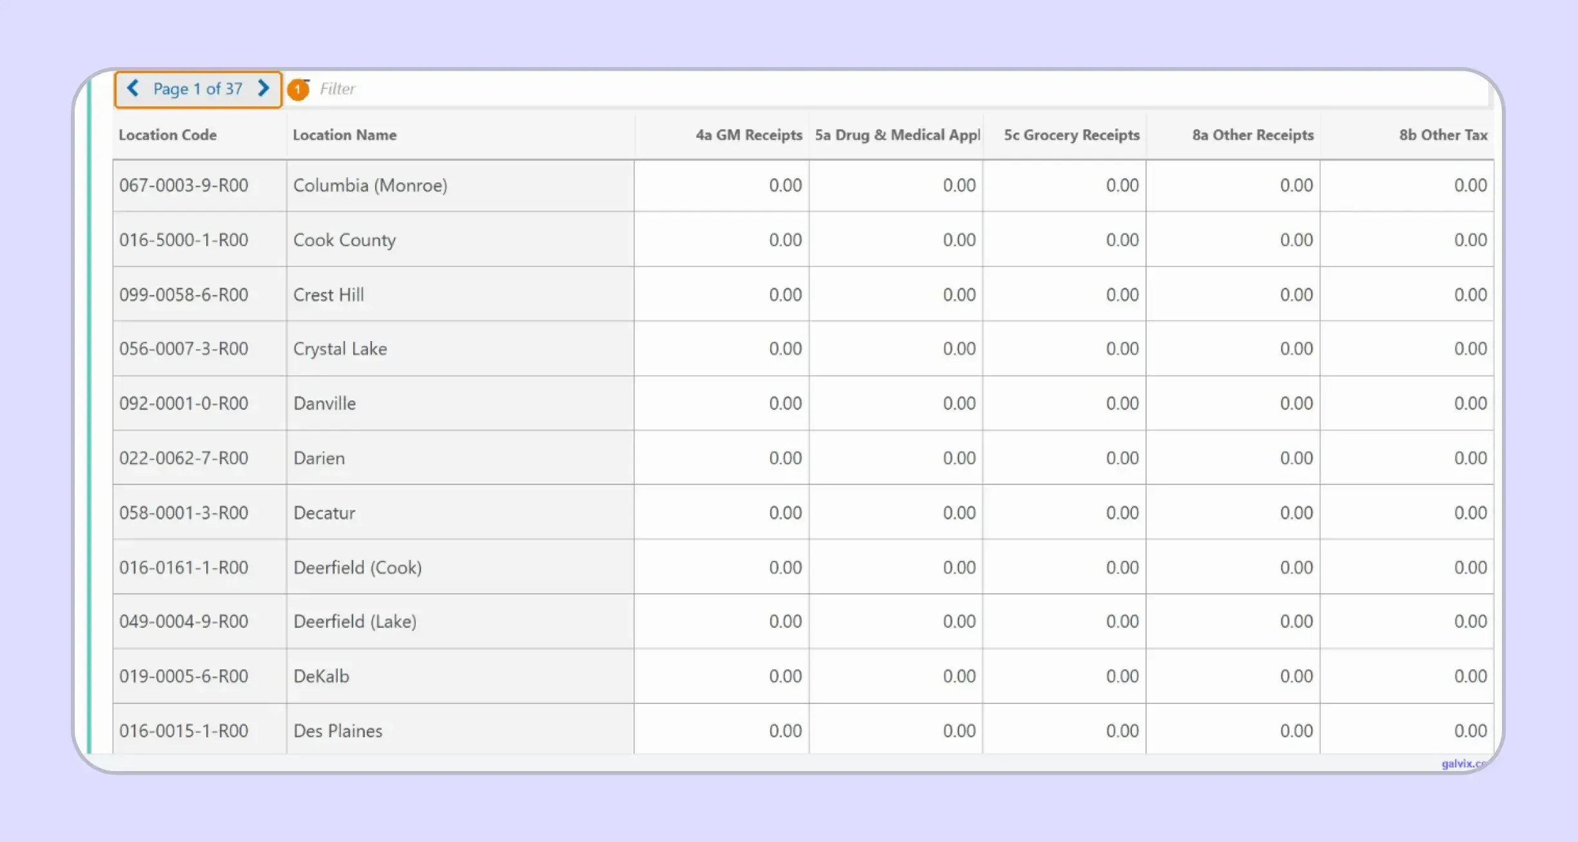Go to the next page arrow
The width and height of the screenshot is (1578, 842).
pyautogui.click(x=263, y=88)
